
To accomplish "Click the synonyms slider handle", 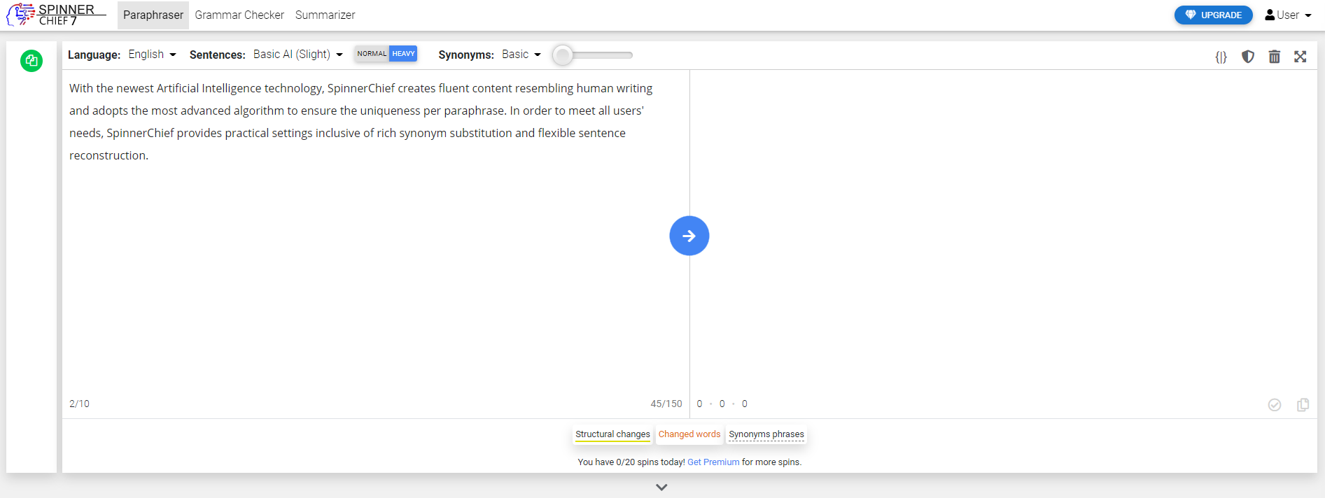I will pyautogui.click(x=563, y=55).
